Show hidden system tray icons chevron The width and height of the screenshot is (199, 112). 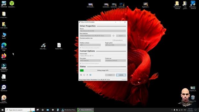point(172,110)
